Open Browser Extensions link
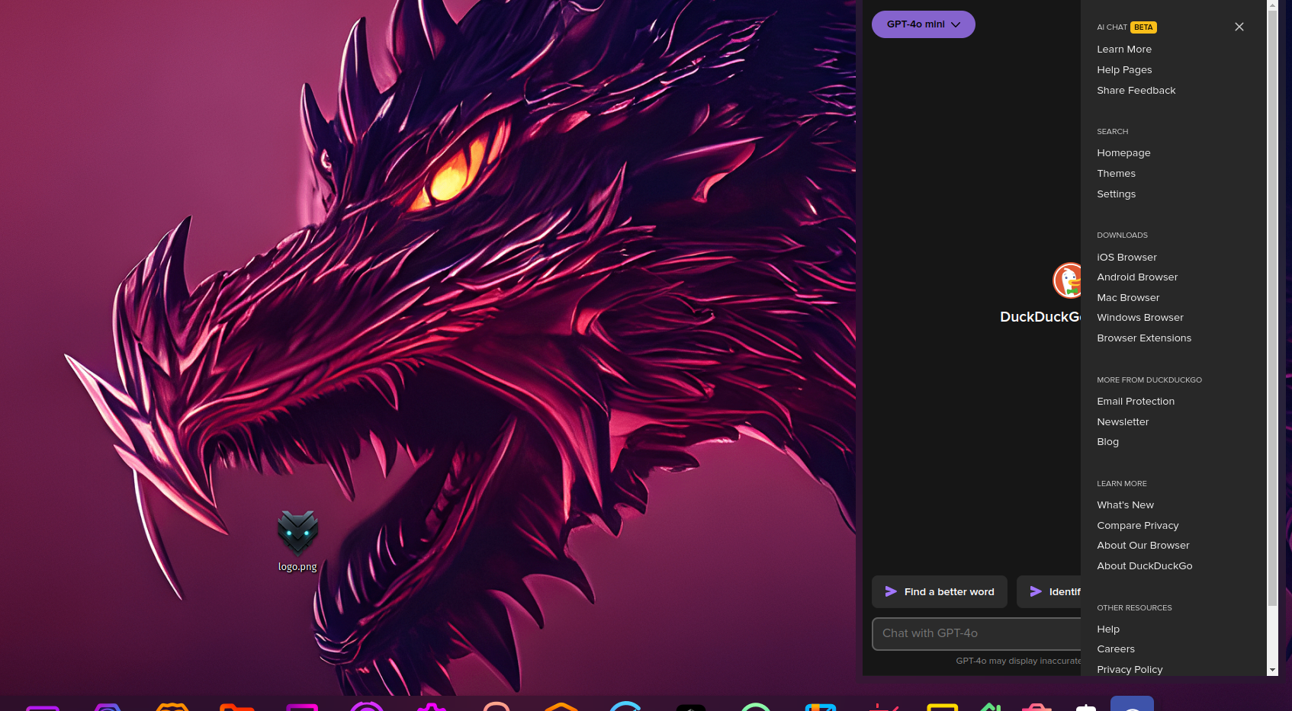This screenshot has width=1292, height=711. point(1144,338)
